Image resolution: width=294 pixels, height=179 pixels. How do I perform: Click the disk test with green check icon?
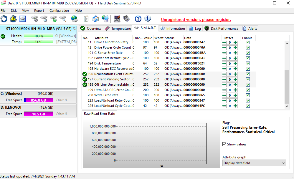pyautogui.click(x=53, y=19)
